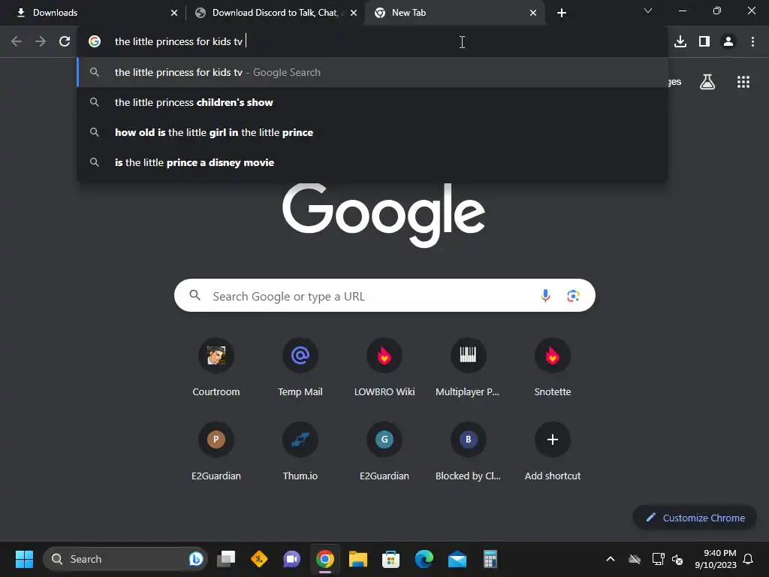Open Chrome three-dot menu
Image resolution: width=769 pixels, height=577 pixels.
click(x=752, y=42)
